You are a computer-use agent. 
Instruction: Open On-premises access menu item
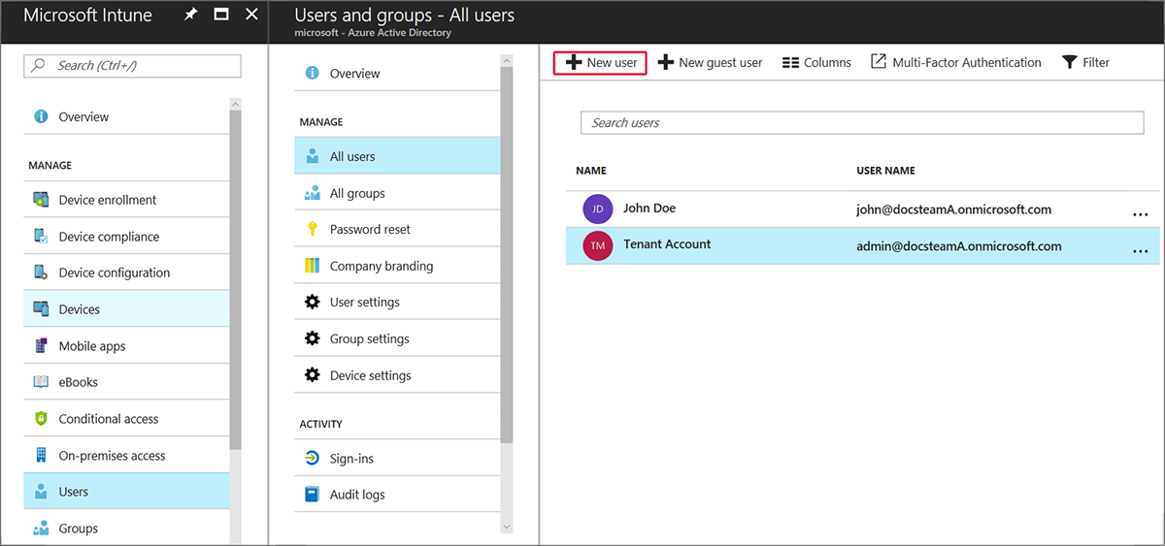[x=126, y=455]
